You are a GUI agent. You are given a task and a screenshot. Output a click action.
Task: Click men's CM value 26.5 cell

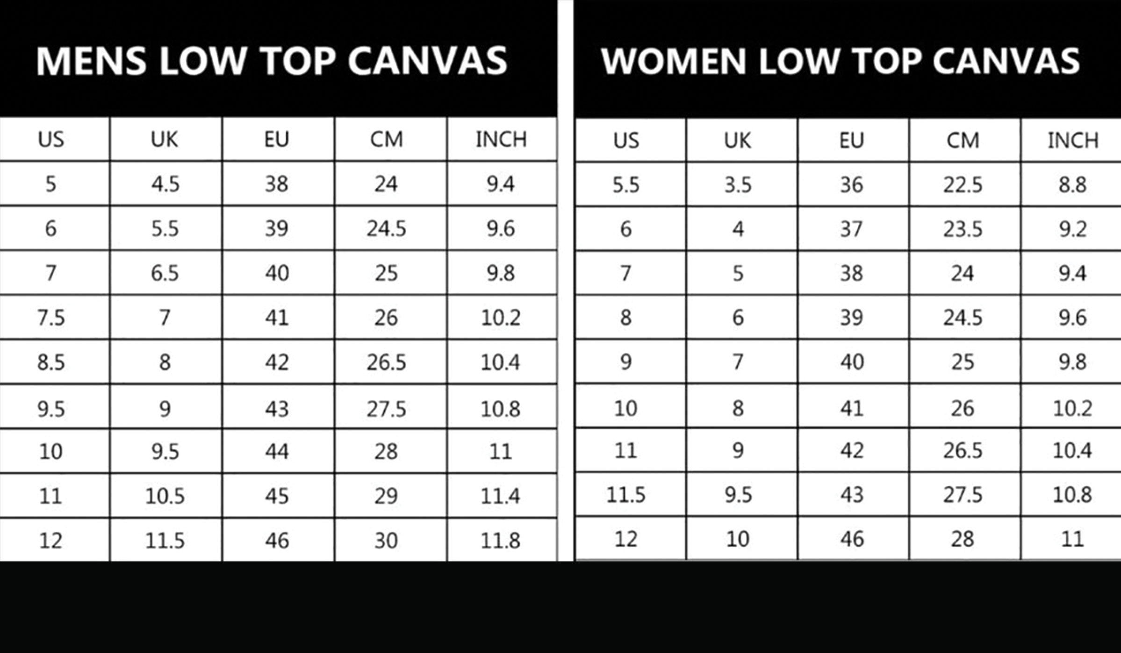coord(390,362)
